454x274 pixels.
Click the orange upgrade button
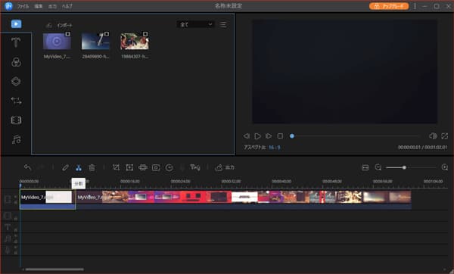[x=389, y=6]
